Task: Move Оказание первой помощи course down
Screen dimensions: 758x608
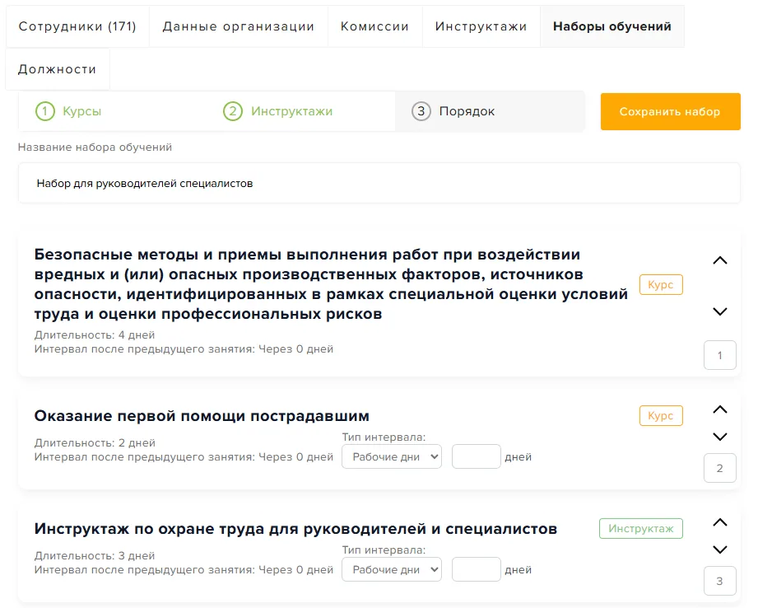Action: click(720, 437)
